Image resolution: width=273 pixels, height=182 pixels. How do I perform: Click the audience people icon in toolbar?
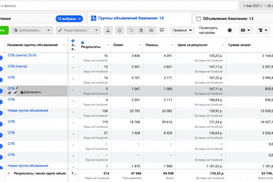[x=152, y=30]
